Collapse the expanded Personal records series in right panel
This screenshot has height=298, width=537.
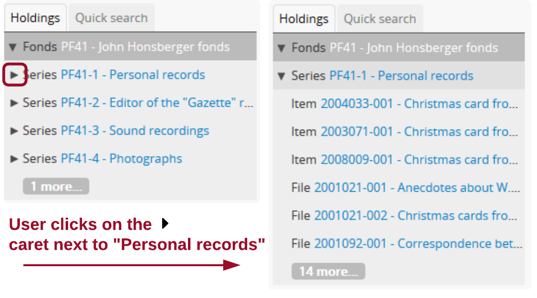282,76
